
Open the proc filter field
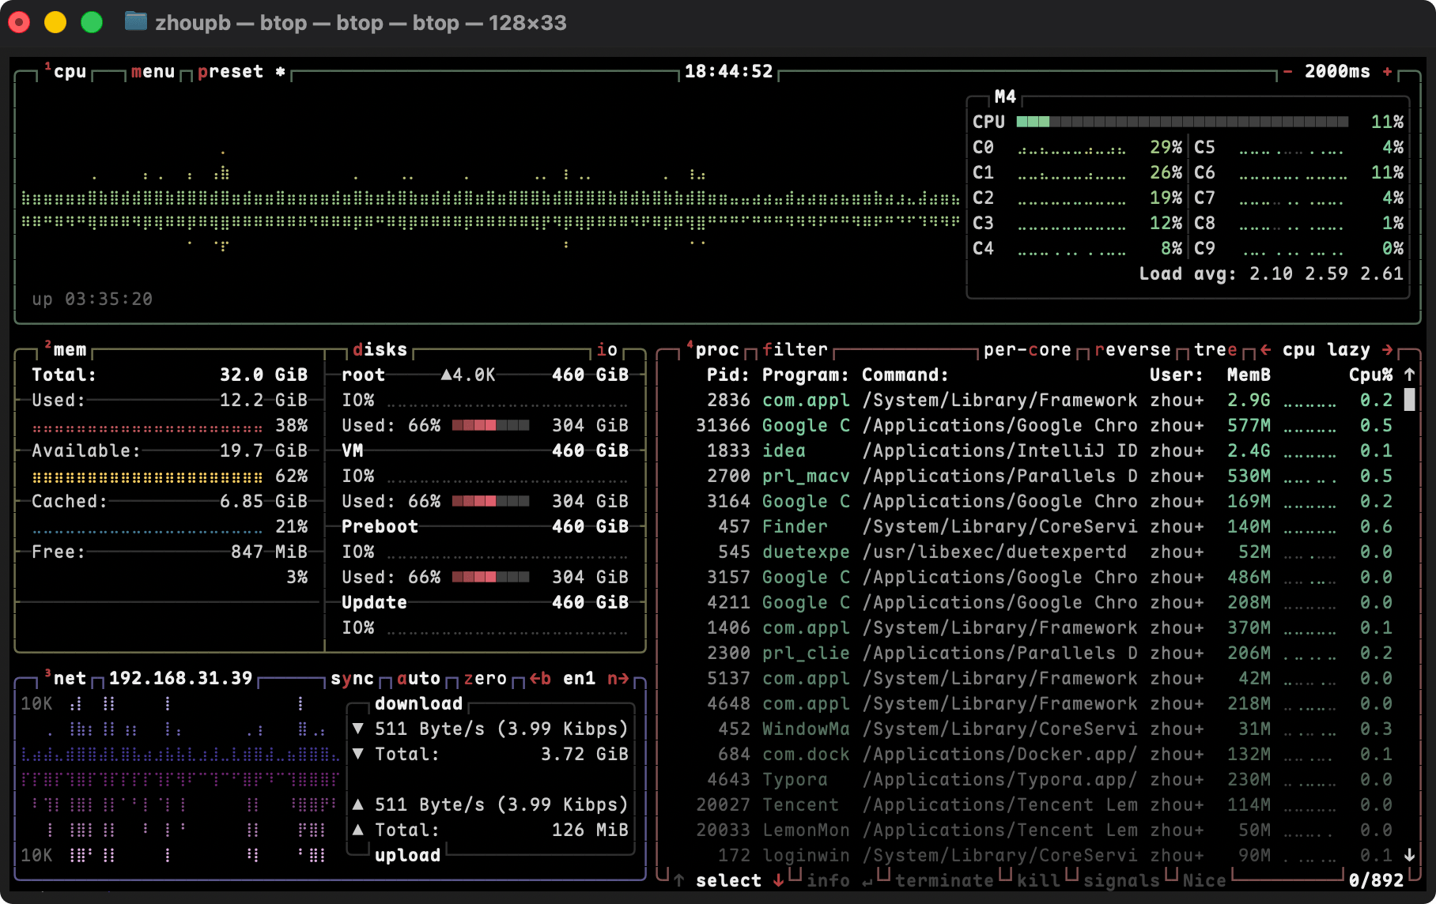click(x=795, y=350)
